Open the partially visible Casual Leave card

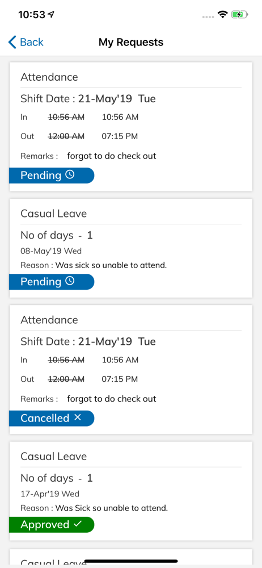click(x=130, y=558)
